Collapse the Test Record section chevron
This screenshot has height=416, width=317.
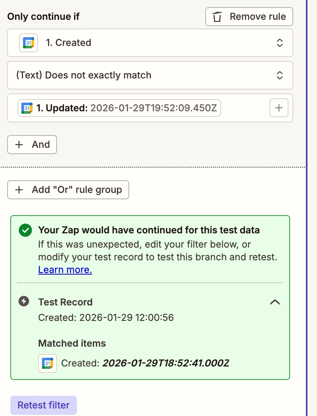coord(275,302)
